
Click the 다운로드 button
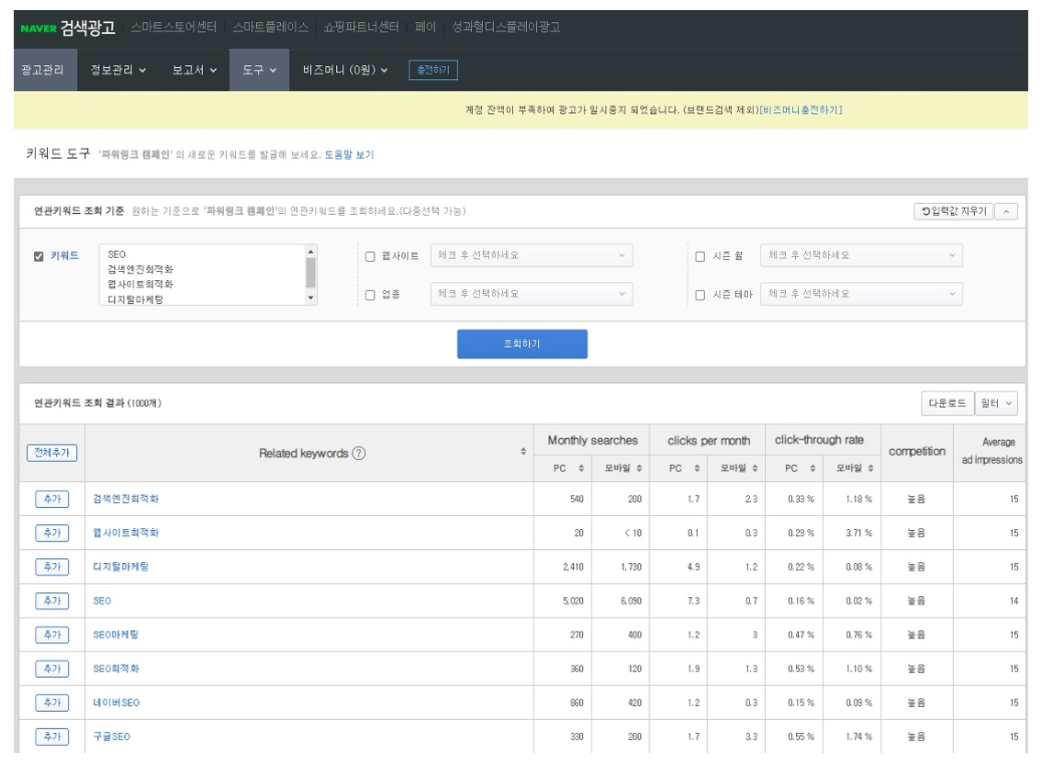pos(947,403)
